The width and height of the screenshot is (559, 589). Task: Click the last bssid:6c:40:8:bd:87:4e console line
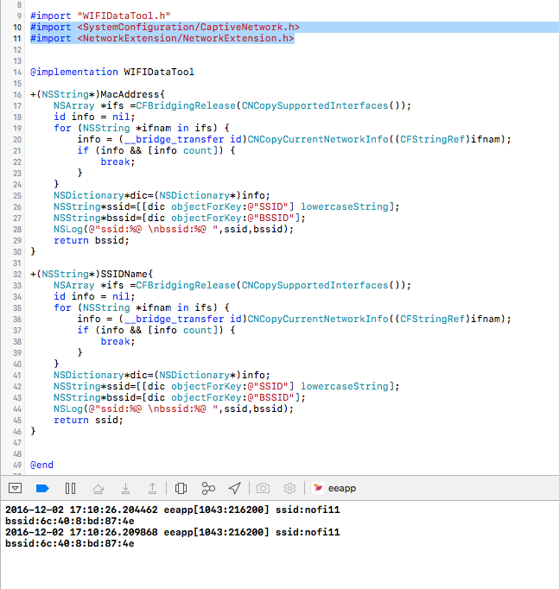click(x=69, y=543)
